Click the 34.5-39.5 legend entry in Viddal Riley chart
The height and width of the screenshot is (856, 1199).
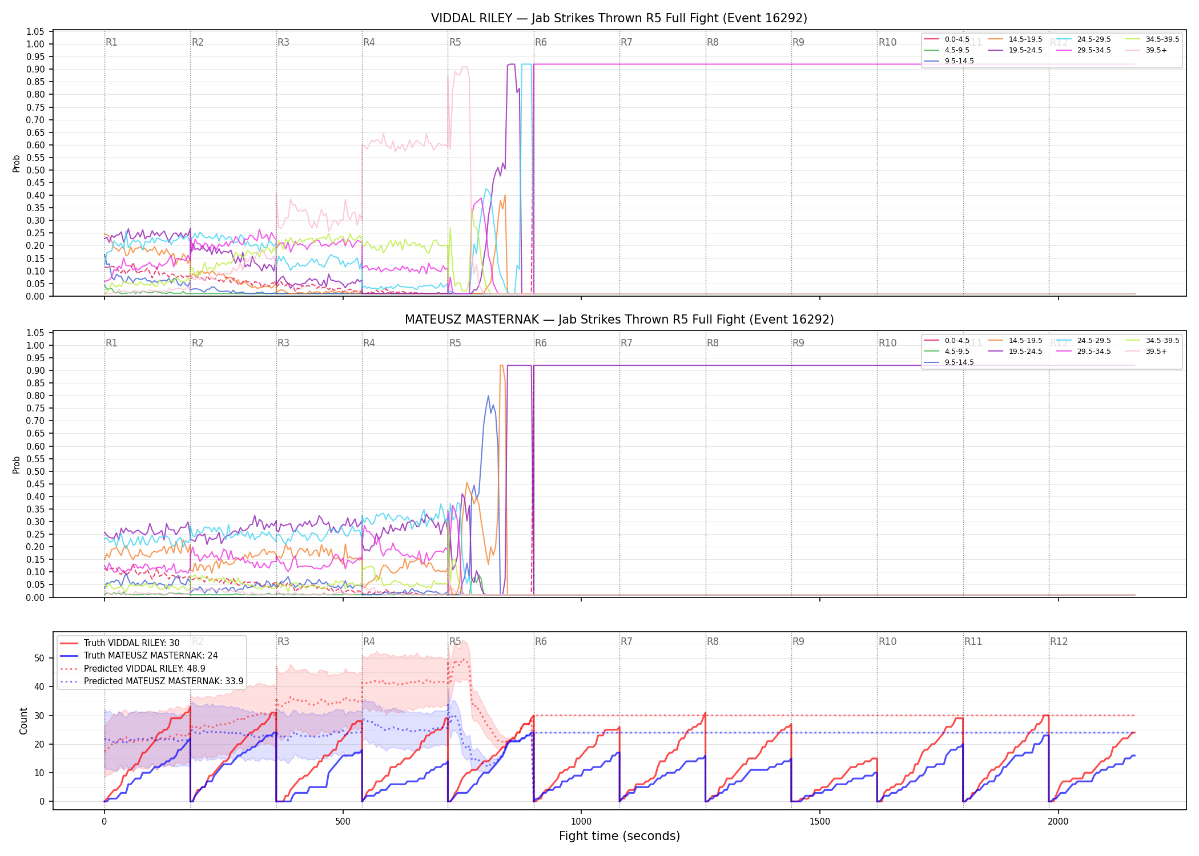[1152, 39]
